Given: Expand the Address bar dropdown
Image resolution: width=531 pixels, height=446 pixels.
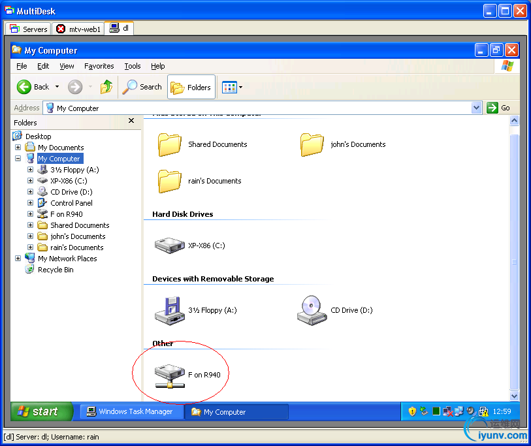Looking at the screenshot, I should click(x=477, y=108).
